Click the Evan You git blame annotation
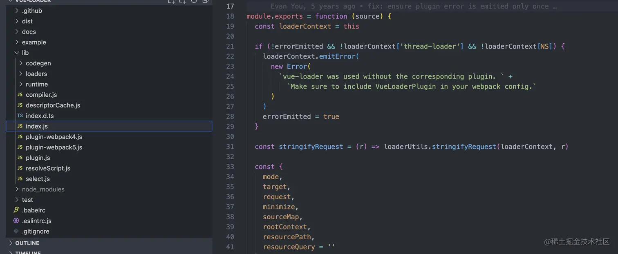 414,7
